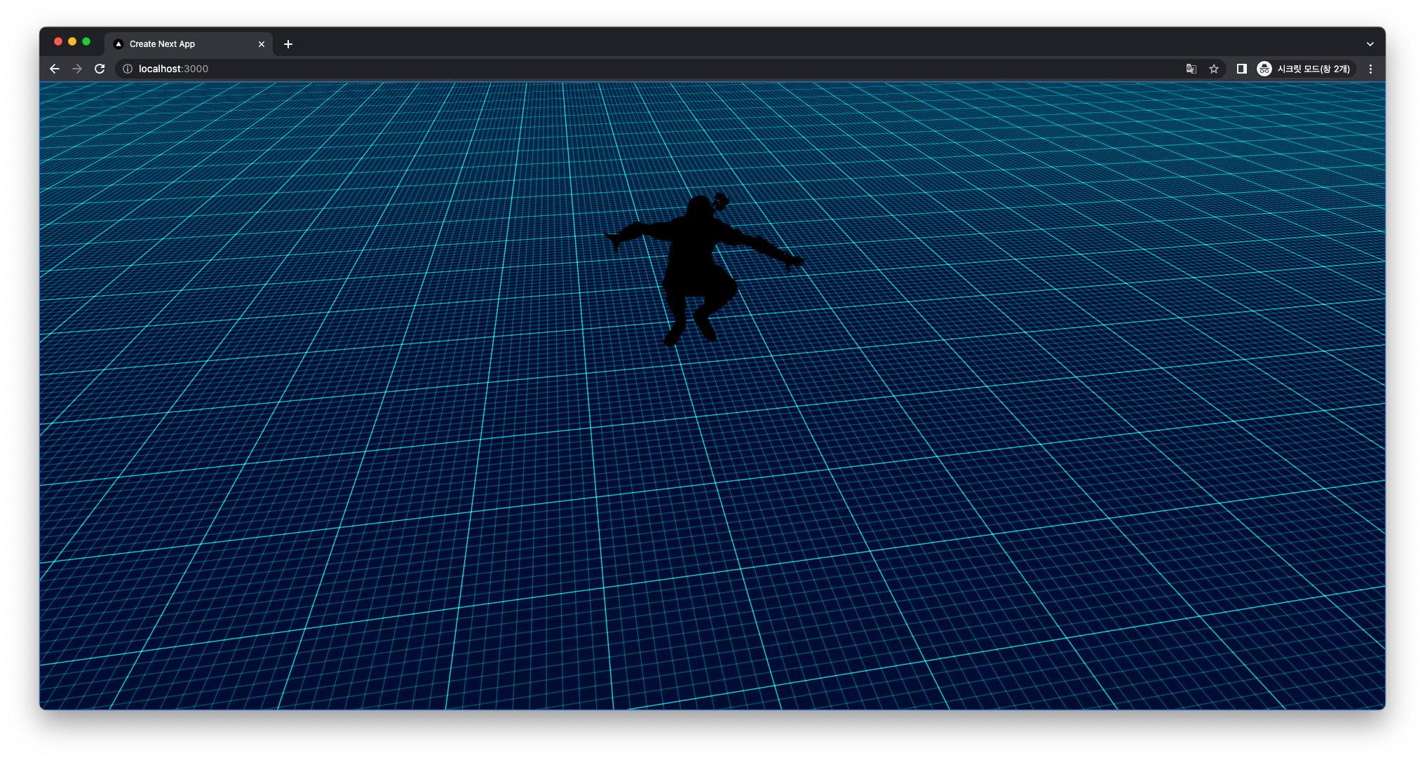Toggle the browser side panel

coord(1241,69)
